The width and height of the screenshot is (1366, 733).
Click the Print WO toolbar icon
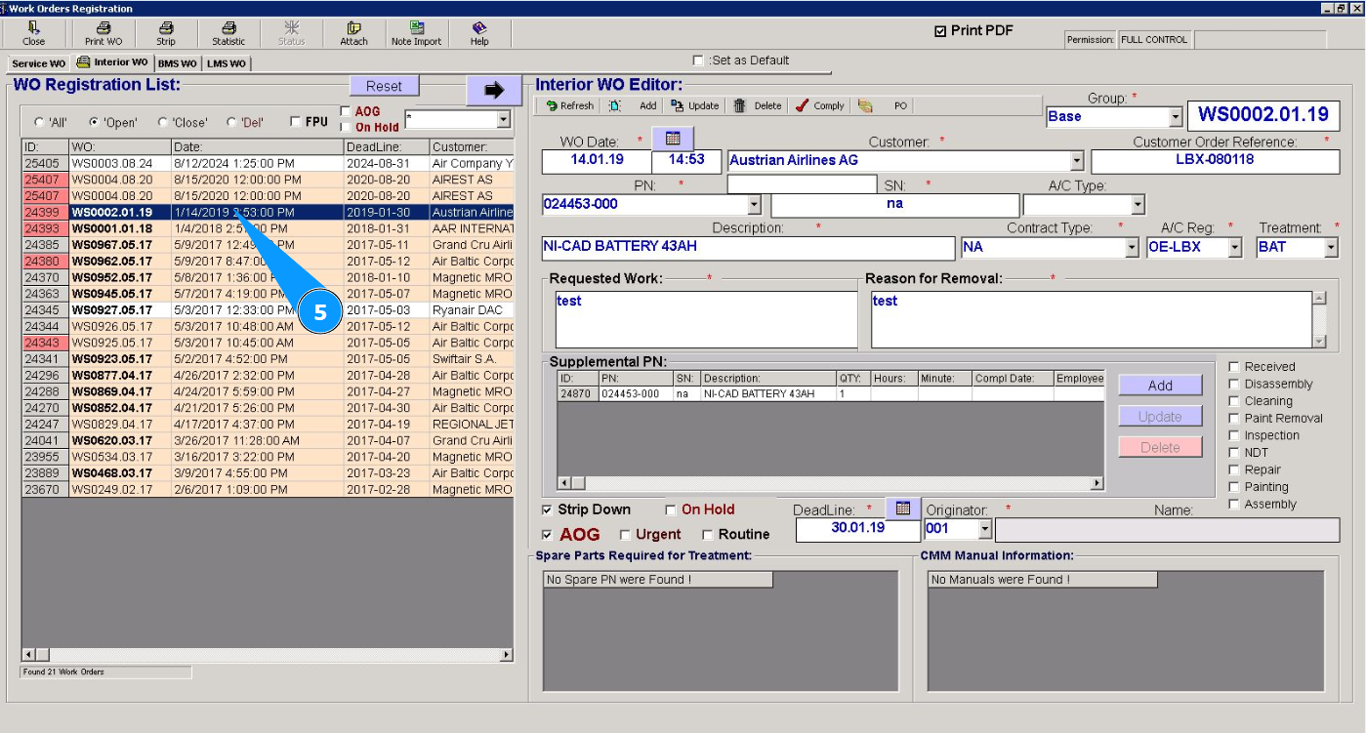[103, 32]
